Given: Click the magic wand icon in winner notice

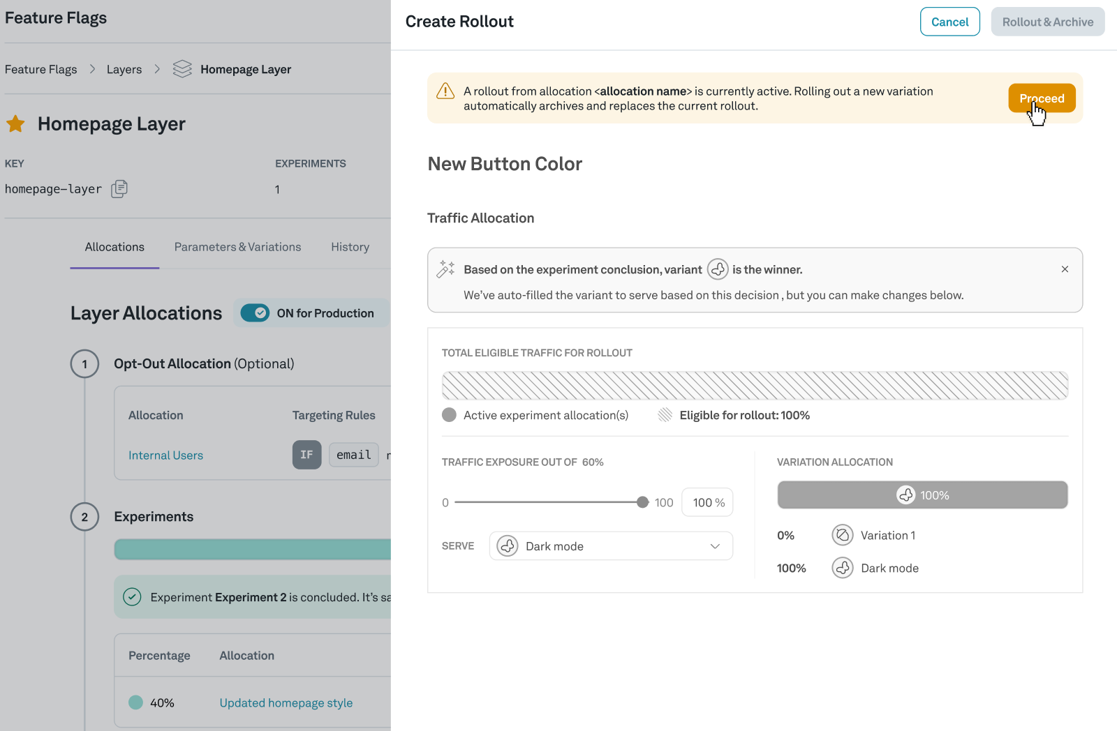Looking at the screenshot, I should (445, 269).
